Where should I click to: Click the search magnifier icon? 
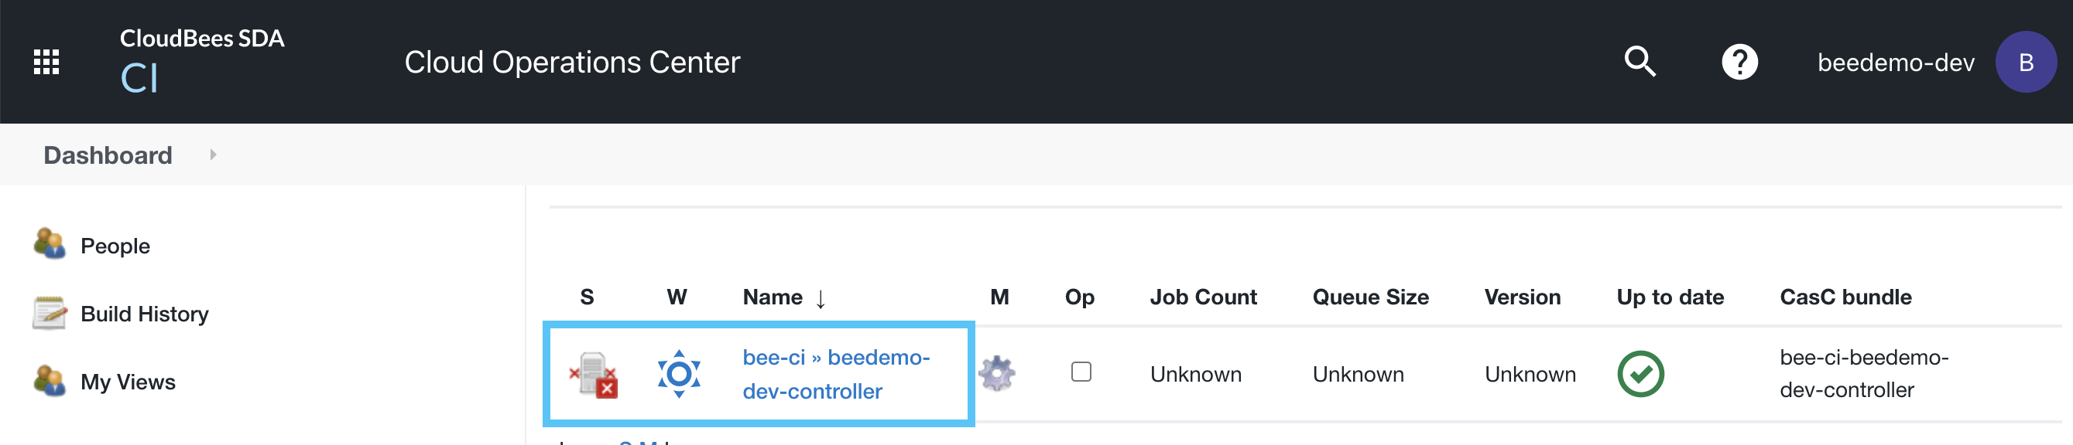1639,62
